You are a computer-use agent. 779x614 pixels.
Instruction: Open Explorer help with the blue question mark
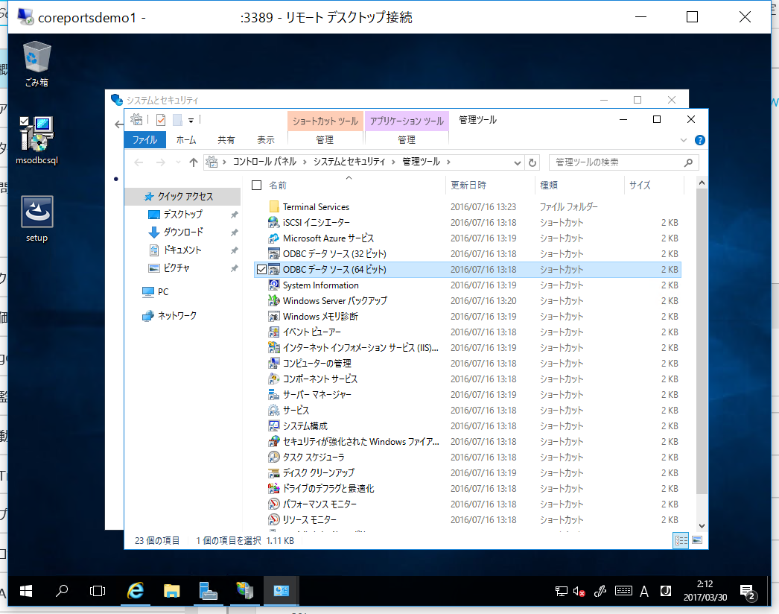tap(699, 140)
